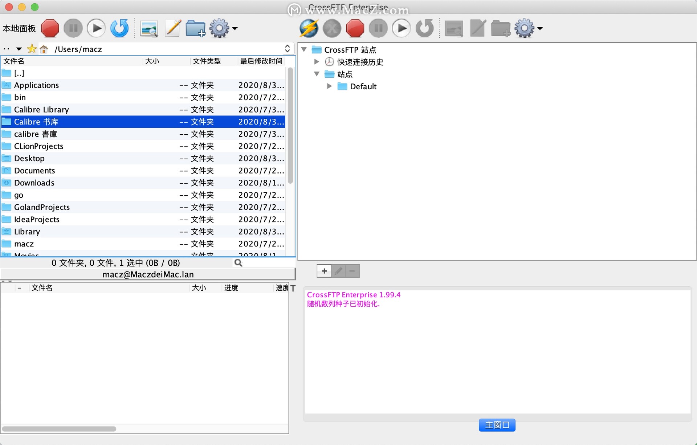Select the go folder
This screenshot has width=697, height=445.
143,195
